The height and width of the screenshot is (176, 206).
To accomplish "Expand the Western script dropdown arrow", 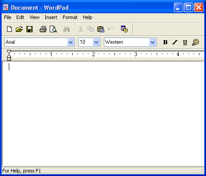I will coord(152,42).
